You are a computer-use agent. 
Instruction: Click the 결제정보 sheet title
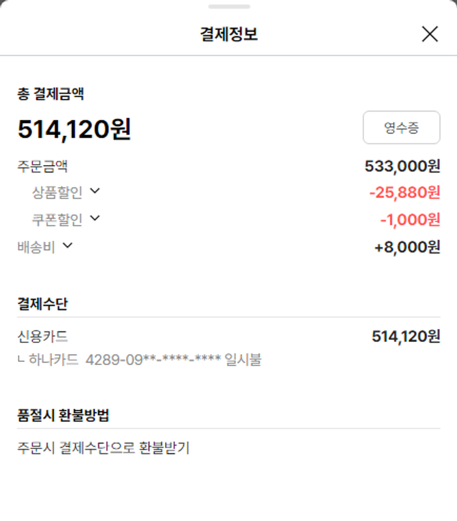[228, 34]
